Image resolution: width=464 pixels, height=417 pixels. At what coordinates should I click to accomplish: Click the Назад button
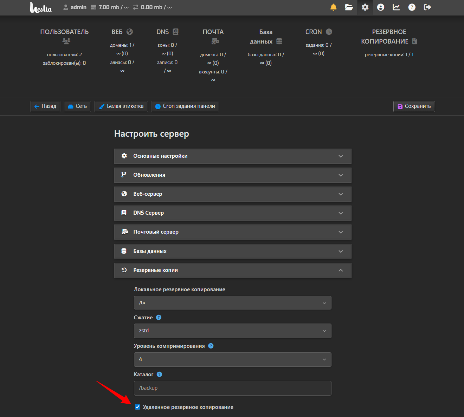[x=45, y=106]
